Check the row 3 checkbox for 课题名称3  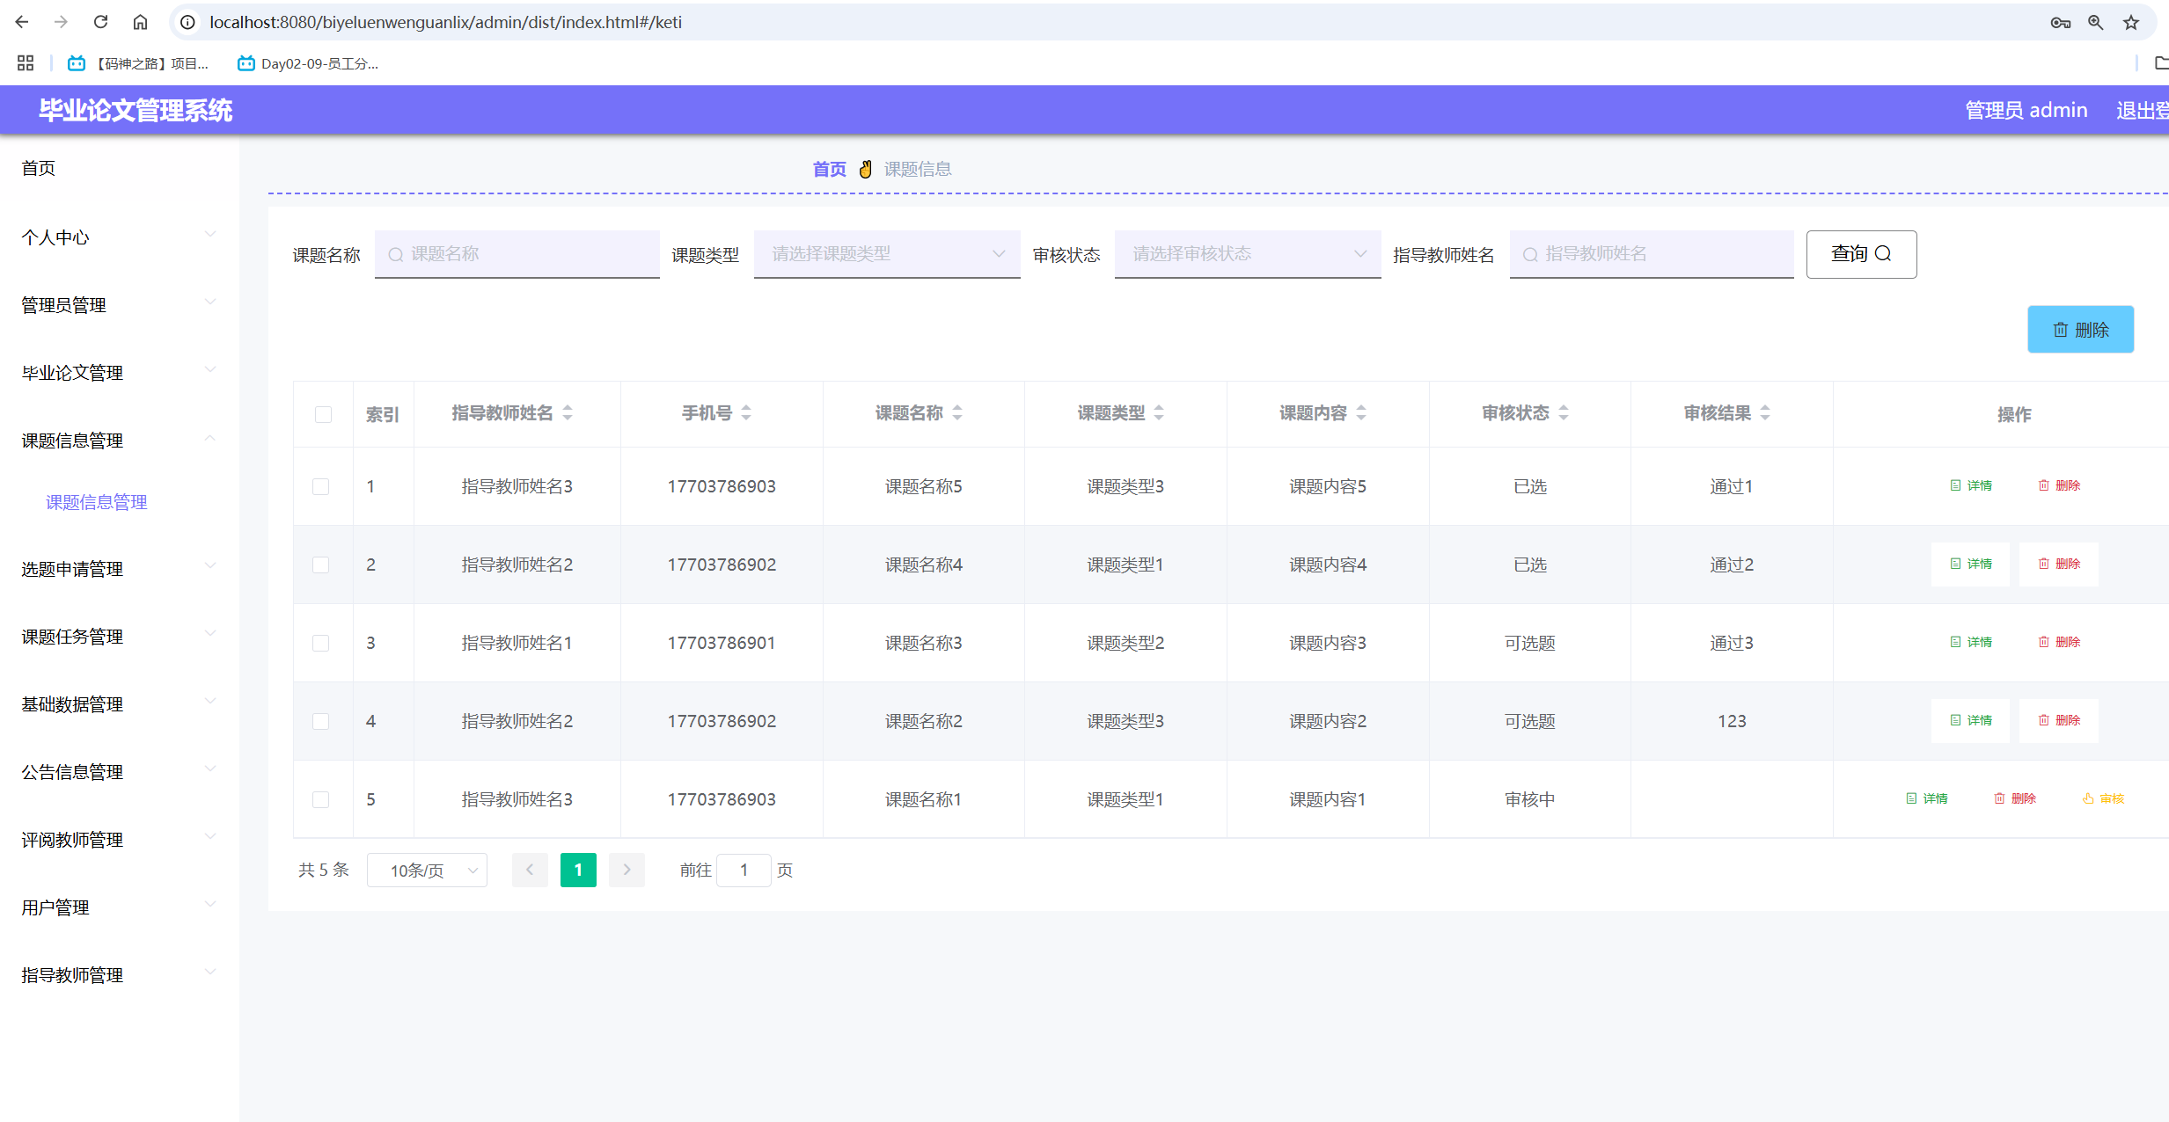click(321, 643)
